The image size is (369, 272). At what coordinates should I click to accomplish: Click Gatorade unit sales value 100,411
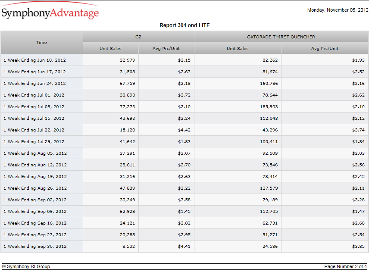(x=269, y=142)
